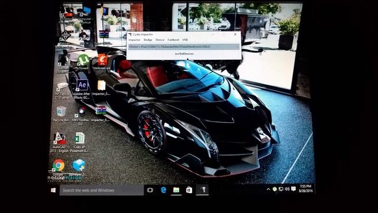Viewport: 378px width, 213px height.
Task: Open the network icon in system tray
Action: click(281, 189)
